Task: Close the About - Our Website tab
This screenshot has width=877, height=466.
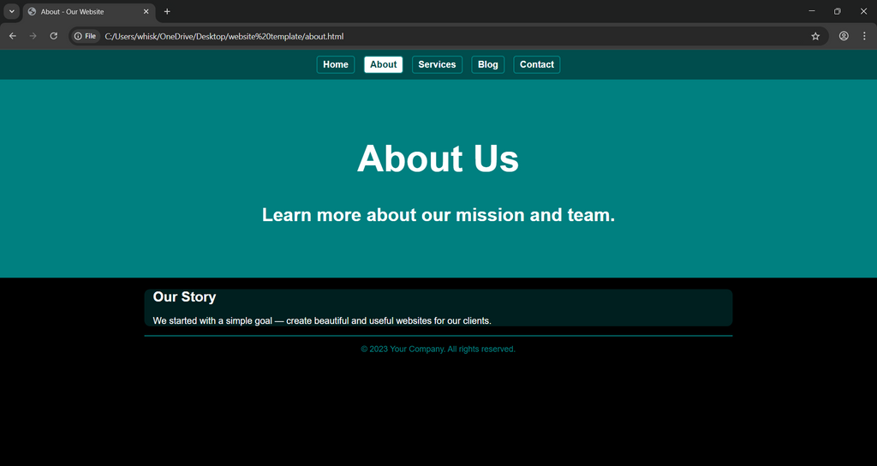Action: [x=146, y=12]
